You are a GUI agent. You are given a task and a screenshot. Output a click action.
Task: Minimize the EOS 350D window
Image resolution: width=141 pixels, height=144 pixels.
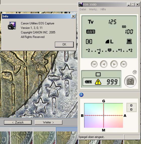(x=129, y=5)
